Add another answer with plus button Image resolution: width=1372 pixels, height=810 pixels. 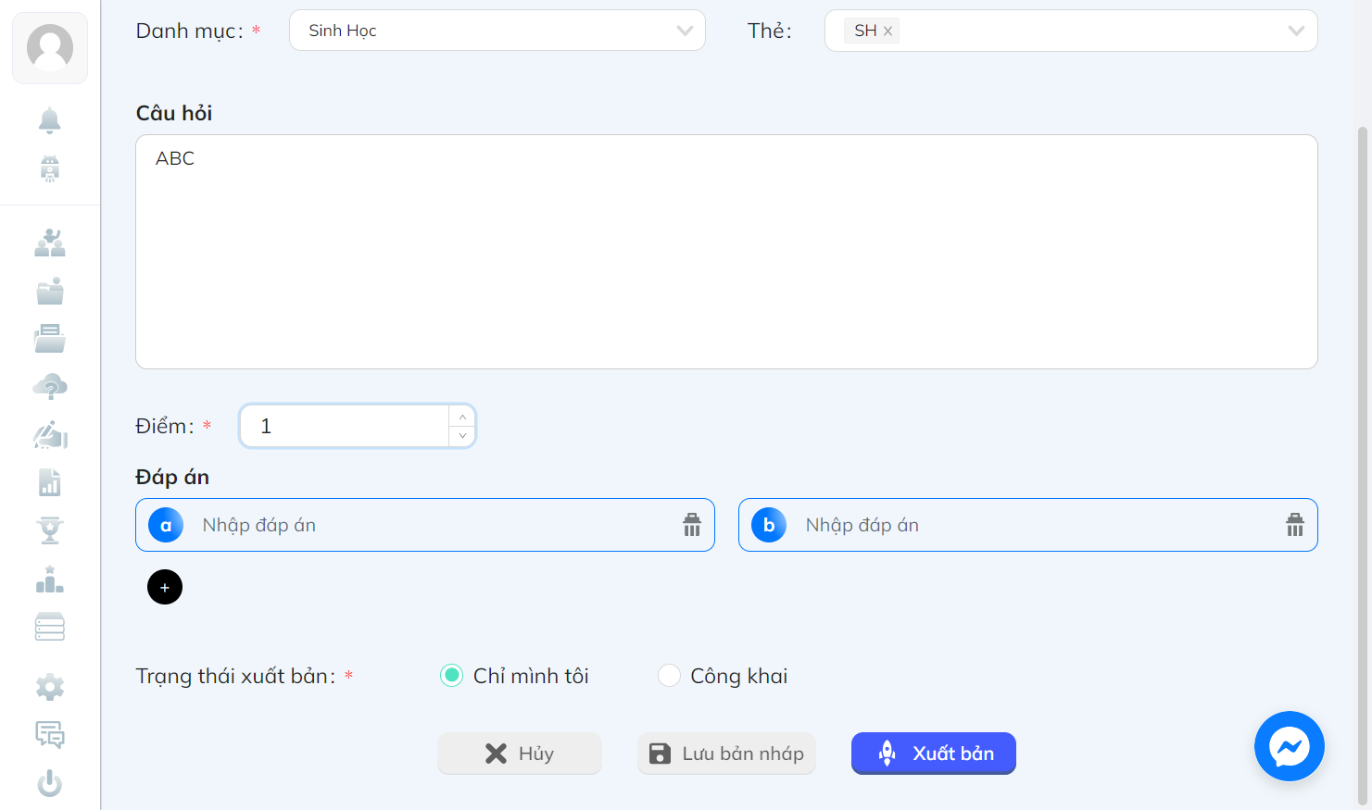165,587
